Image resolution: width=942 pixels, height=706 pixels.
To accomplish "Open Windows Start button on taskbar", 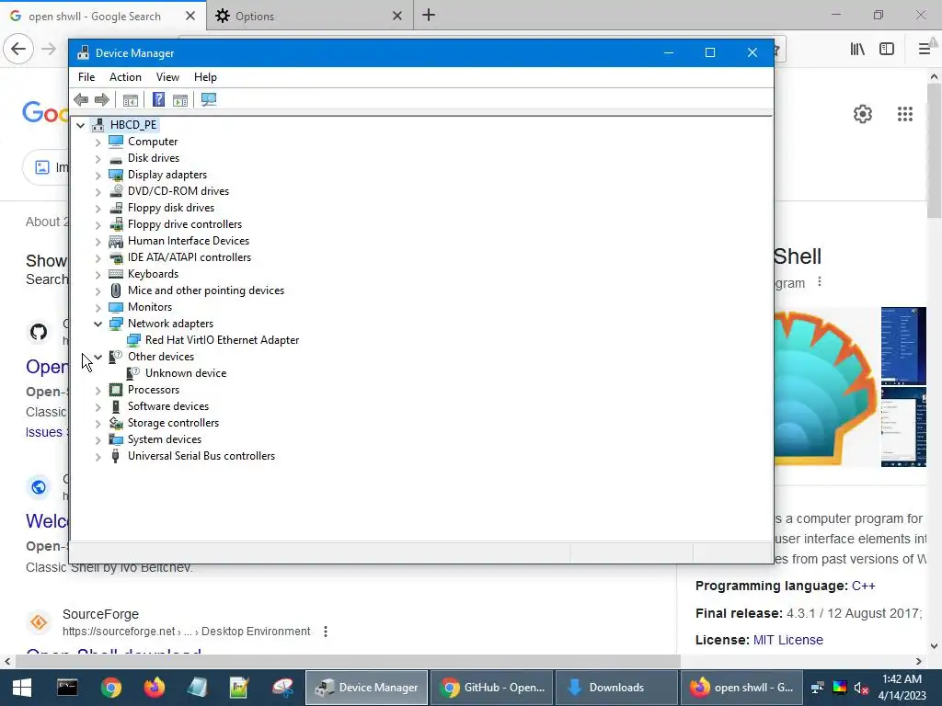I will 22,688.
